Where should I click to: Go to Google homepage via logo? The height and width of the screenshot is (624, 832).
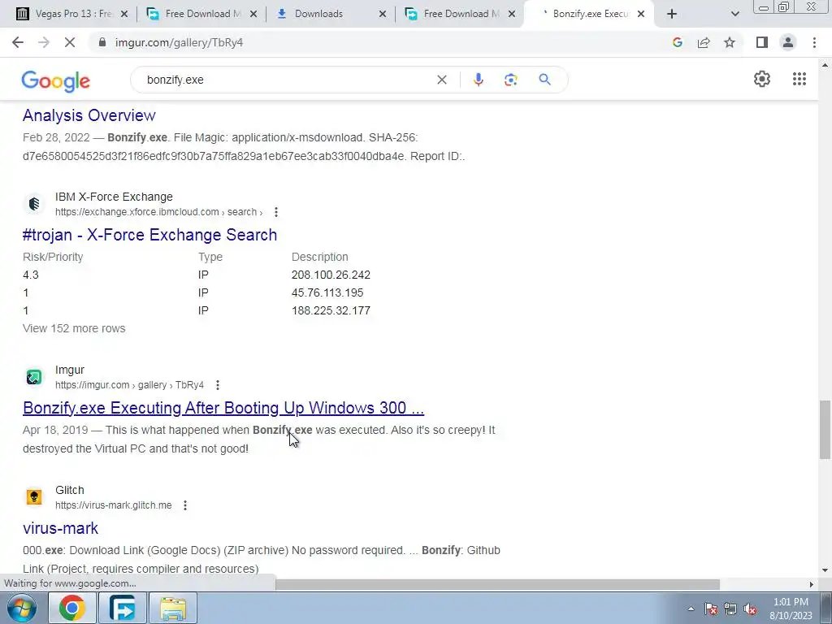[x=56, y=80]
